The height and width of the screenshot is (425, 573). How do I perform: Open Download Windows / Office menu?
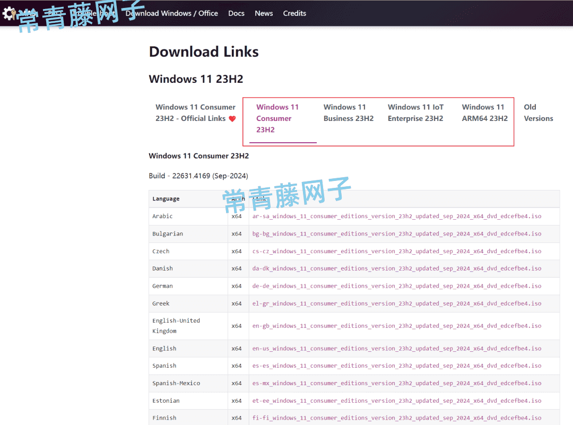click(x=171, y=13)
